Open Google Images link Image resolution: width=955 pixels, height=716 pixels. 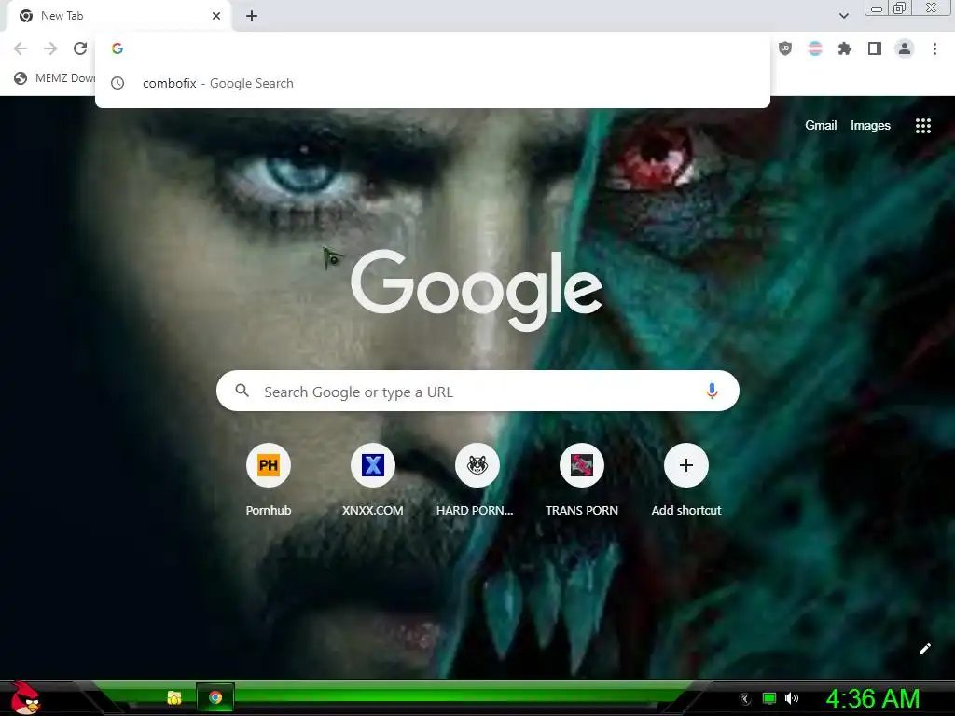click(870, 126)
